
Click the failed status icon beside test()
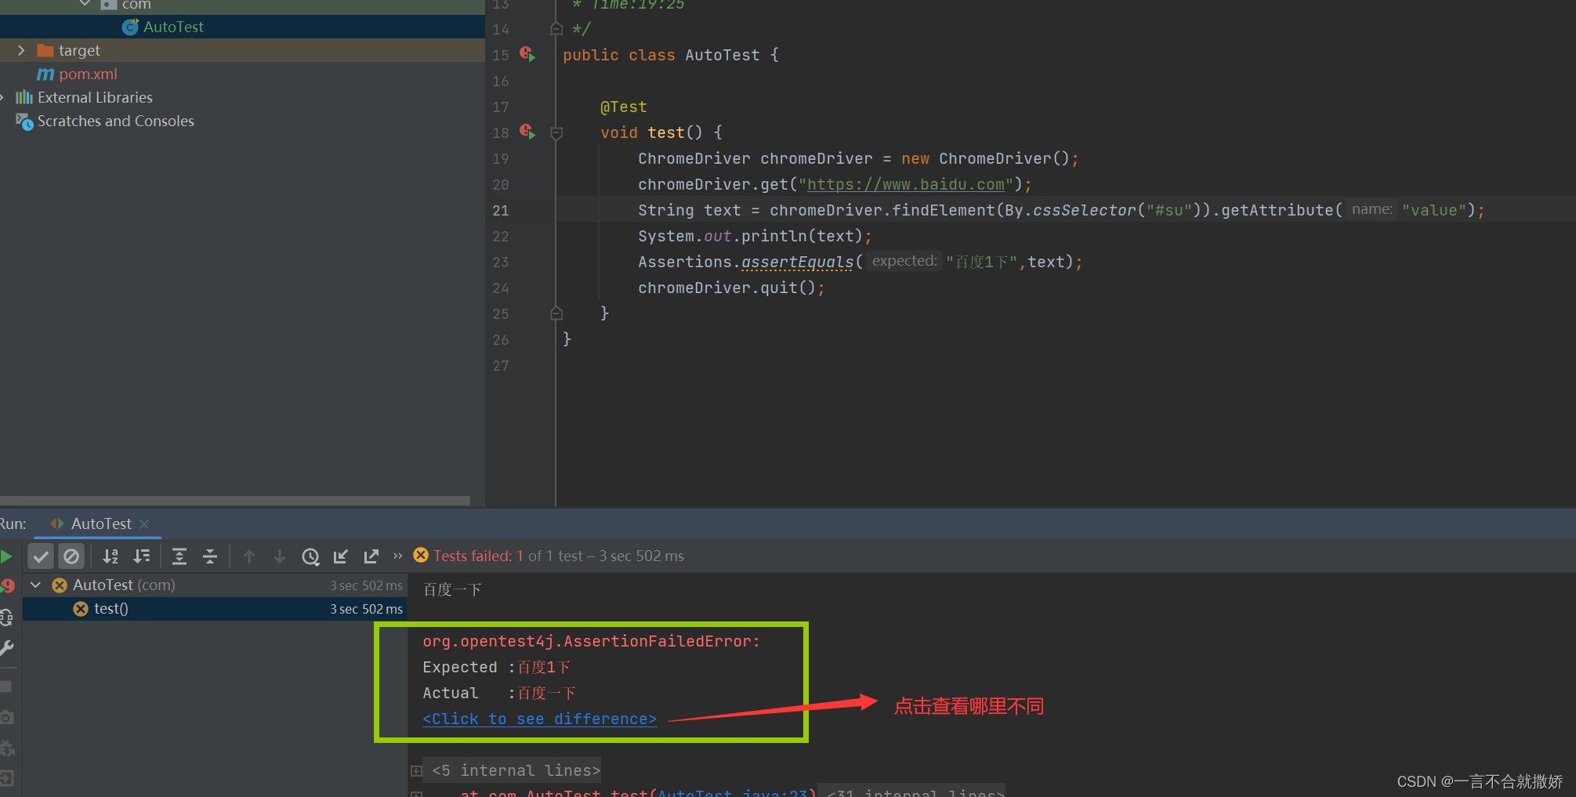81,609
